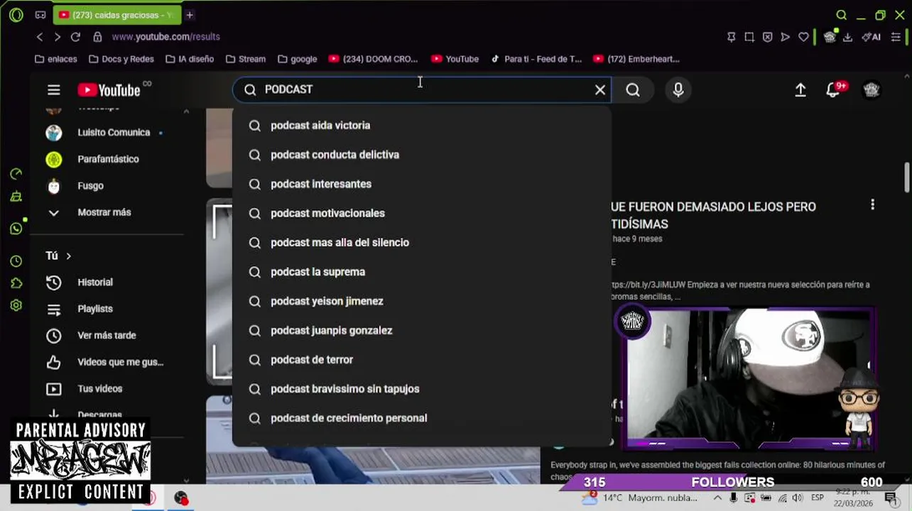Screen dimensions: 912x511
Task: Open the Docs y Redes bookmarks folder
Action: point(121,59)
